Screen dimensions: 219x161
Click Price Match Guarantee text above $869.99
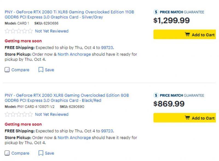(x=182, y=95)
